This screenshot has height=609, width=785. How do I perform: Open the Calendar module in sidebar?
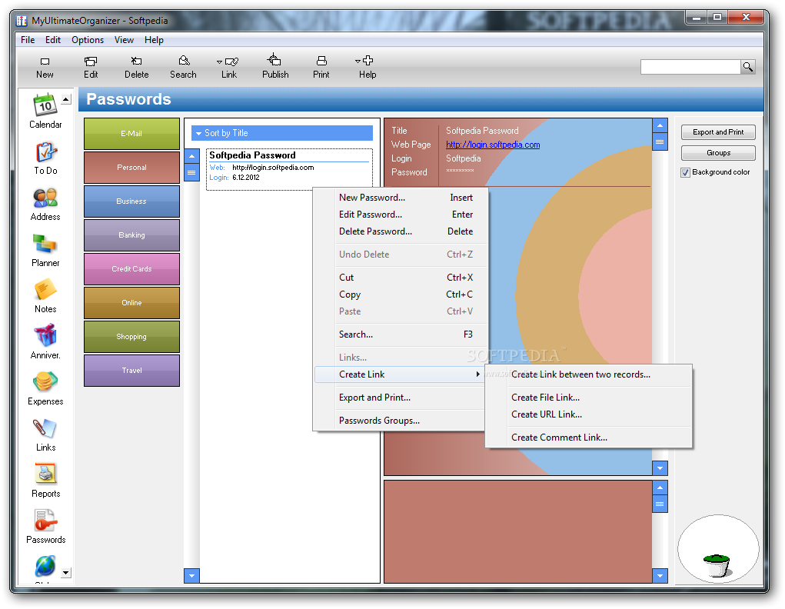(45, 111)
